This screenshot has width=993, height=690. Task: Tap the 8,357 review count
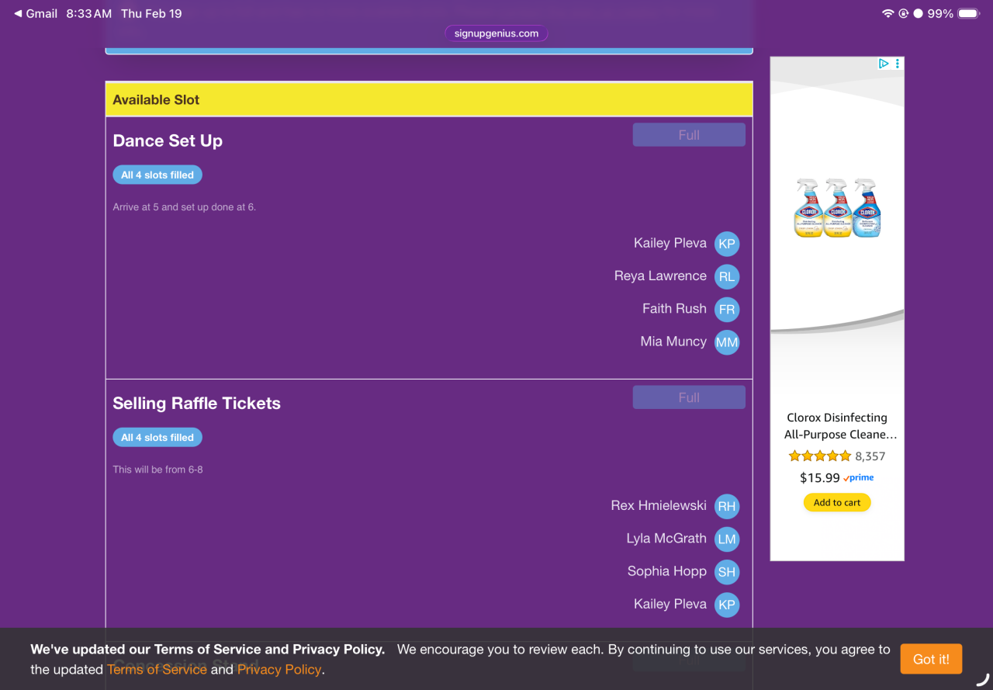click(870, 456)
